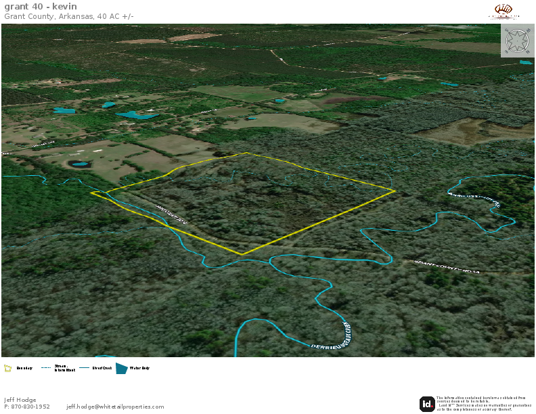536x414 pixels.
Task: Click the Water Body legend symbol
Action: coord(121,368)
